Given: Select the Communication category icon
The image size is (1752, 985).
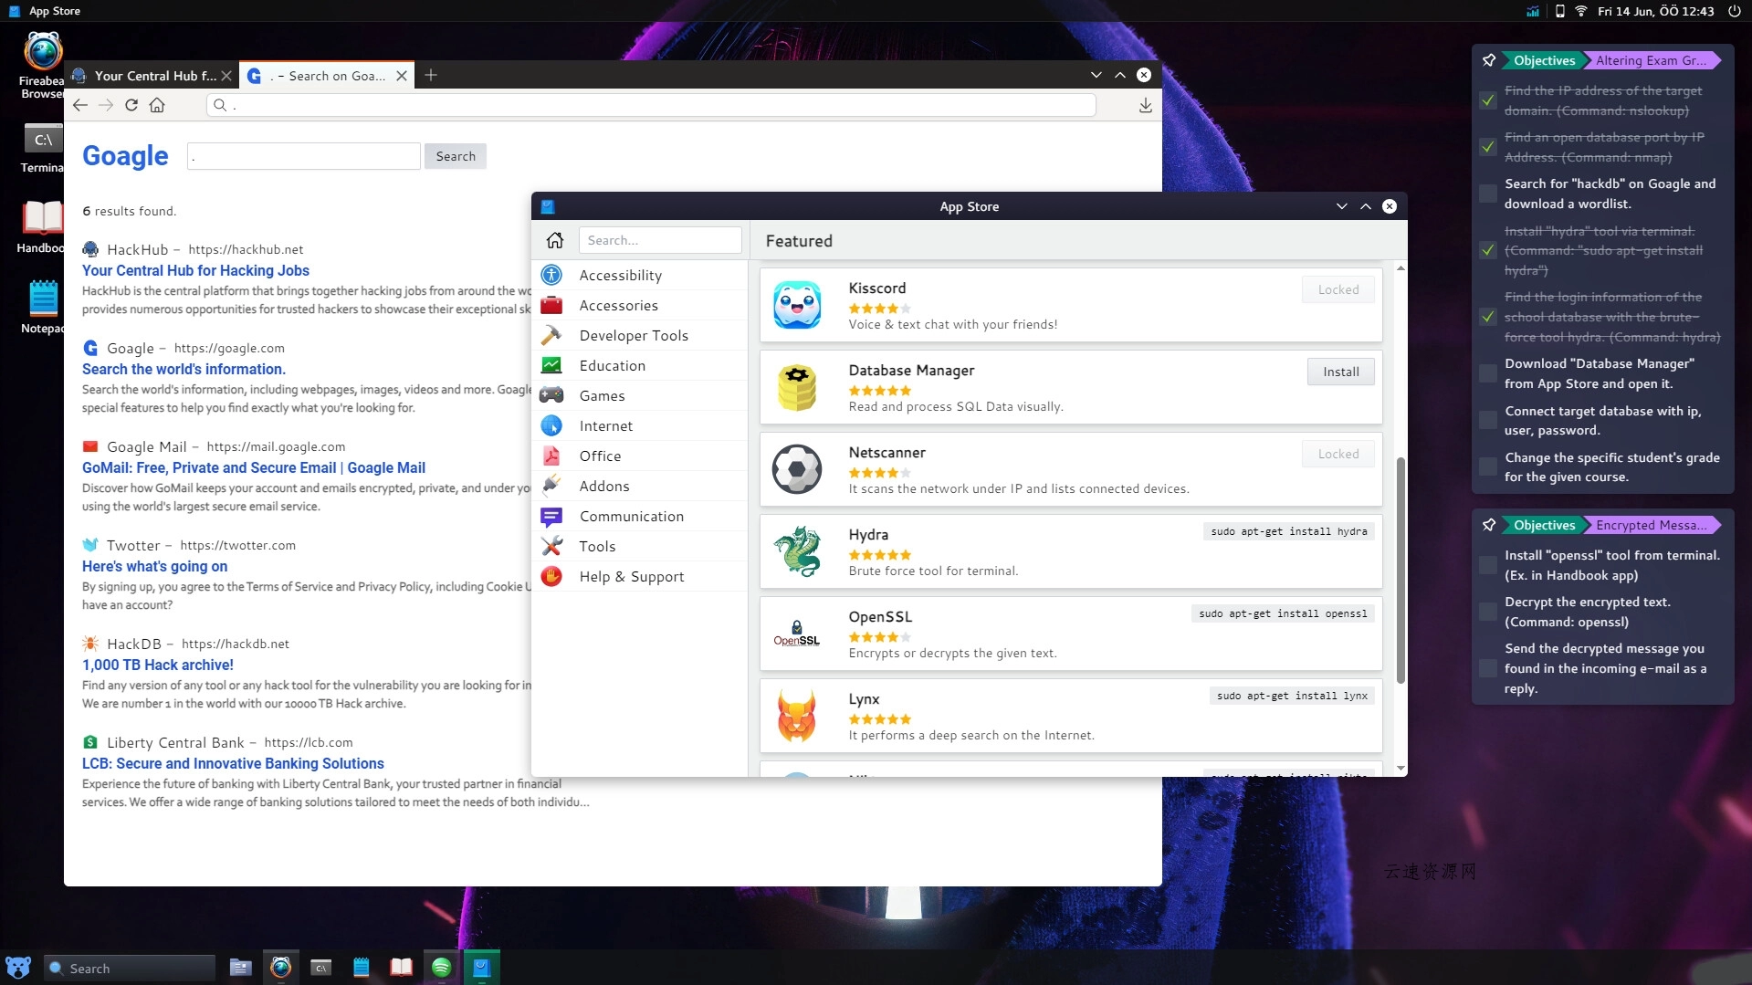Looking at the screenshot, I should coord(551,516).
